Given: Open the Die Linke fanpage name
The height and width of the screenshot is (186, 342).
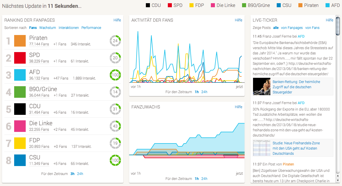Looking at the screenshot, I should coord(41,123).
